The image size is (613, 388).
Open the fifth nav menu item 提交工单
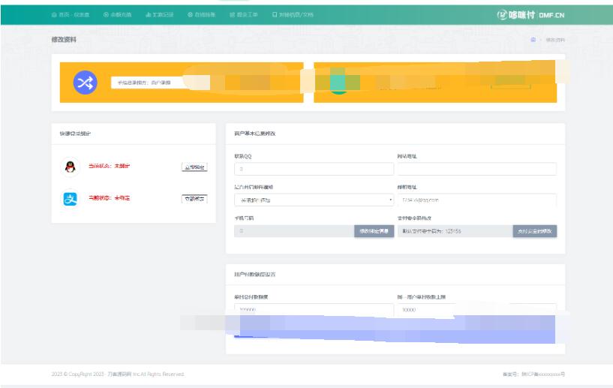[243, 15]
